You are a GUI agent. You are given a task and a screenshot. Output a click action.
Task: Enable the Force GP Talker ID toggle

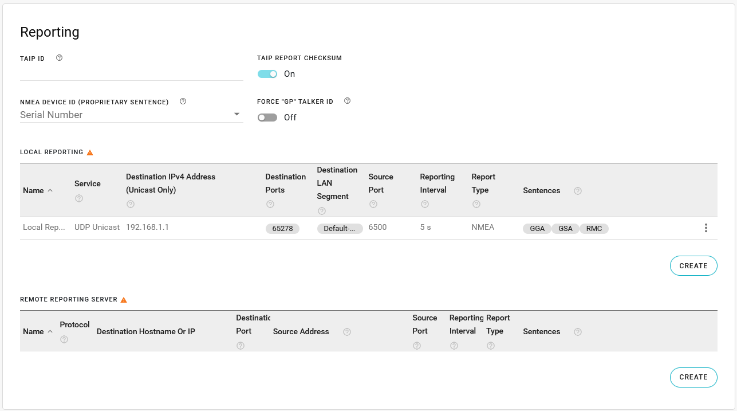(x=267, y=118)
